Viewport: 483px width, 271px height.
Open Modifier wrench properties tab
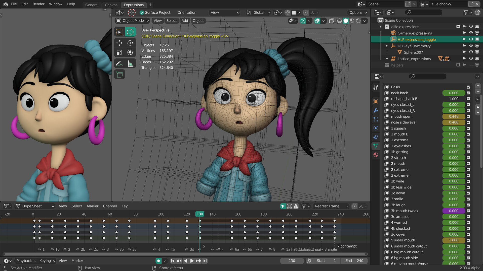tap(376, 110)
